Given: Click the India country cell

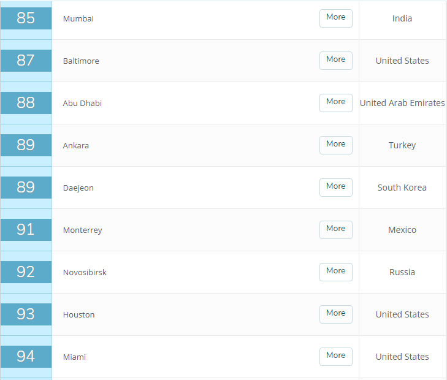Looking at the screenshot, I should tap(402, 18).
